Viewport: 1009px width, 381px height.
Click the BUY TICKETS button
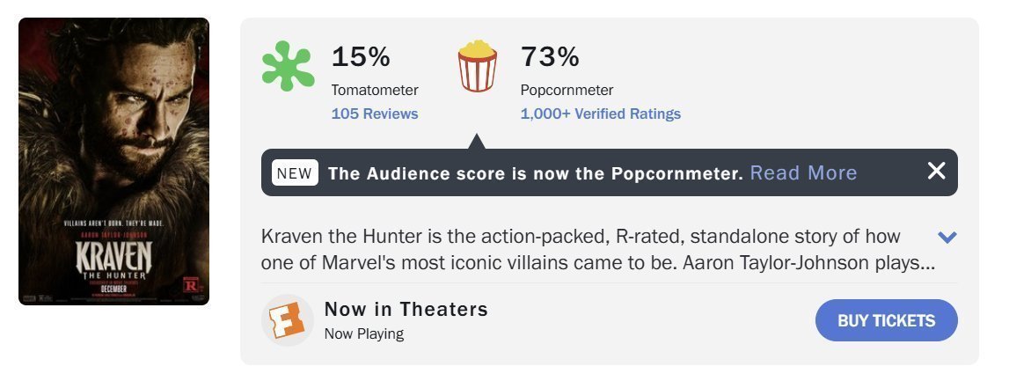[886, 320]
